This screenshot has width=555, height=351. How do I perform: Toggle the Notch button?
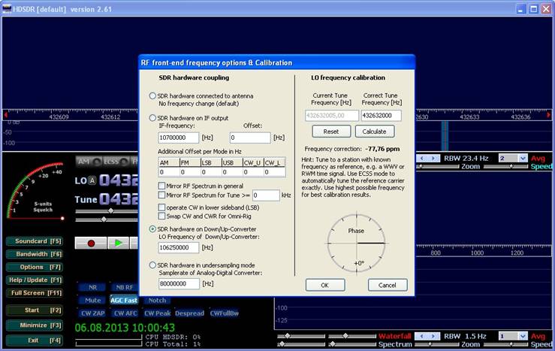[x=157, y=301]
